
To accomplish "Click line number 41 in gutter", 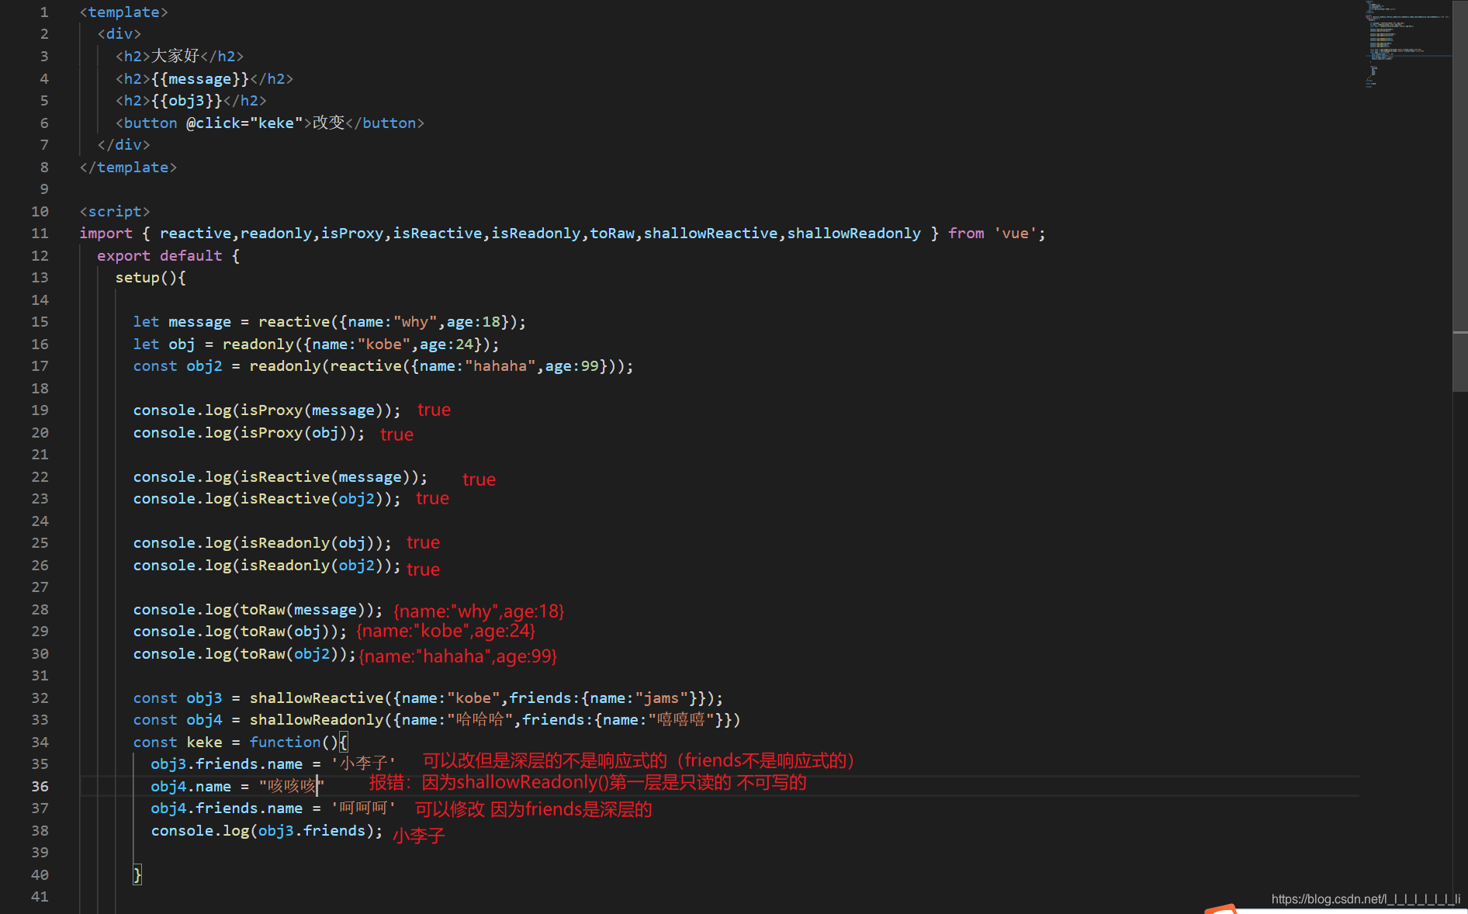I will (x=40, y=896).
